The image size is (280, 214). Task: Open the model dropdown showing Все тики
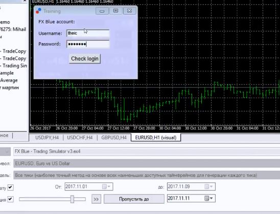147,175
